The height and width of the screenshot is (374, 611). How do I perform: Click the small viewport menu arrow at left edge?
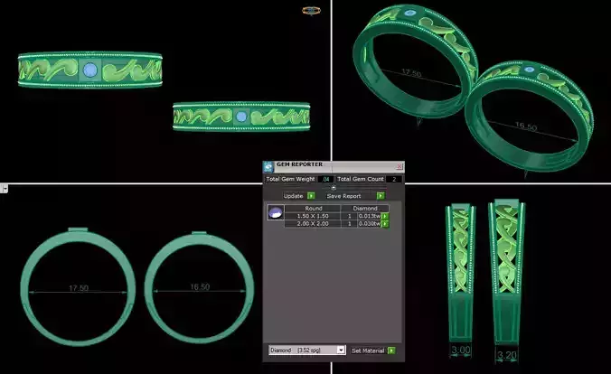[5, 189]
